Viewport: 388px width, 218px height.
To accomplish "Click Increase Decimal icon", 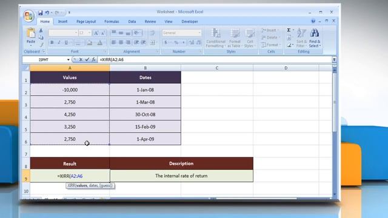I will [x=192, y=42].
